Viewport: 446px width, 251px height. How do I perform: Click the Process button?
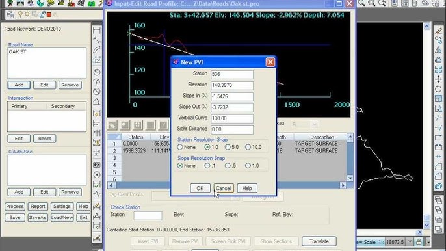pyautogui.click(x=15, y=206)
